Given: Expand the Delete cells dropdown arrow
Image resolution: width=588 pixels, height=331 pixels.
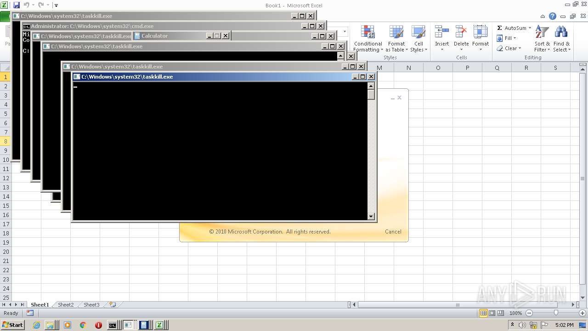Looking at the screenshot, I should point(461,50).
